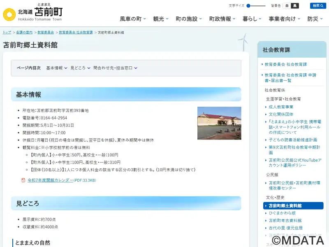Jump to 見どころ via page contents
The width and height of the screenshot is (329, 247).
[80, 68]
